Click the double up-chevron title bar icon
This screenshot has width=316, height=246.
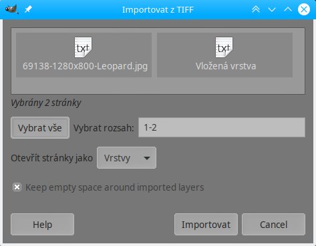point(256,9)
